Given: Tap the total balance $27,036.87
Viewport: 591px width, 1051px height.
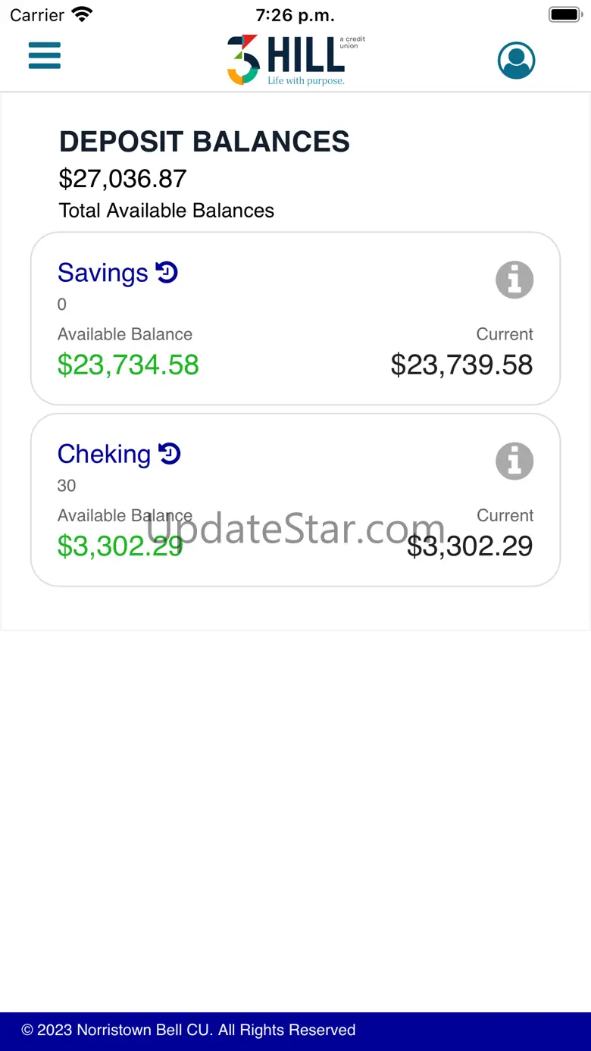Looking at the screenshot, I should click(123, 179).
